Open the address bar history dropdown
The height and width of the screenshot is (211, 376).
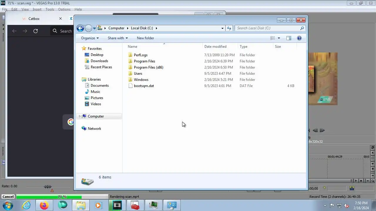coord(222,28)
